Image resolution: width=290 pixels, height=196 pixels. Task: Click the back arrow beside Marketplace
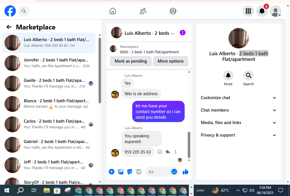point(9,27)
